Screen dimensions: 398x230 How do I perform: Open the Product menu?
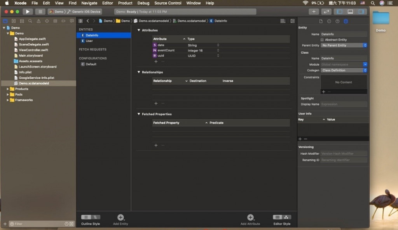coord(125,3)
